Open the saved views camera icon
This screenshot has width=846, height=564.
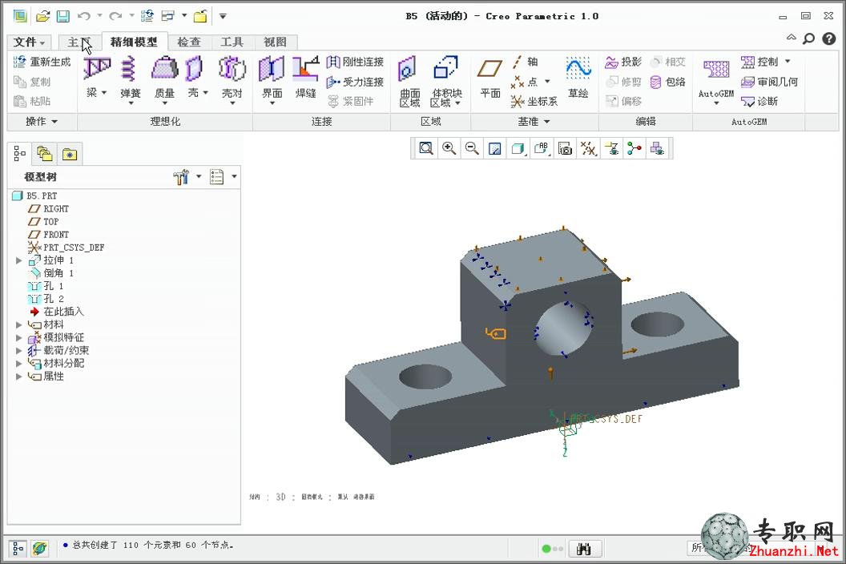(565, 148)
